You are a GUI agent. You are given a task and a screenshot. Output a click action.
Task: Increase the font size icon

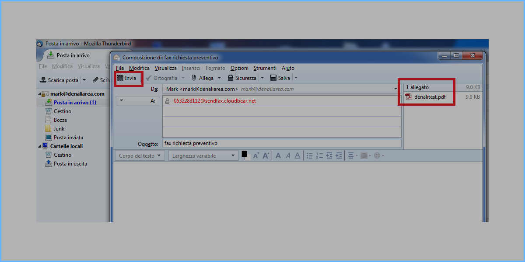click(266, 155)
